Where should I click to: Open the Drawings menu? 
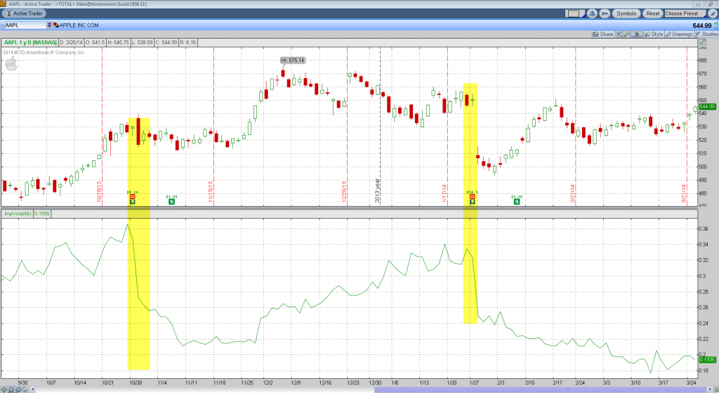[679, 34]
